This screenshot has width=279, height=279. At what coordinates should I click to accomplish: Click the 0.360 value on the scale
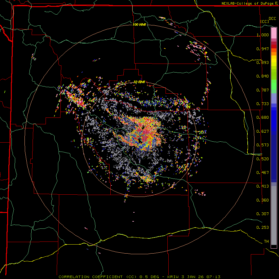263,200
